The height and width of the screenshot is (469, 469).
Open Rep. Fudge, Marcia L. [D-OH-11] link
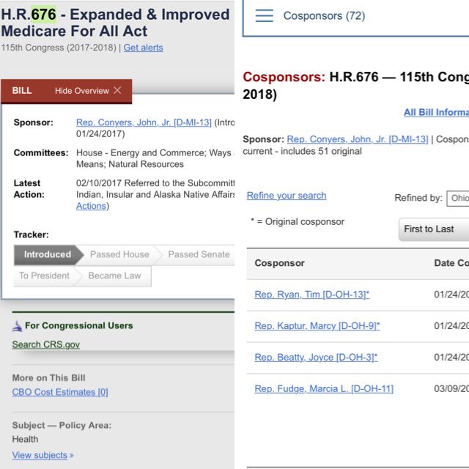point(324,389)
